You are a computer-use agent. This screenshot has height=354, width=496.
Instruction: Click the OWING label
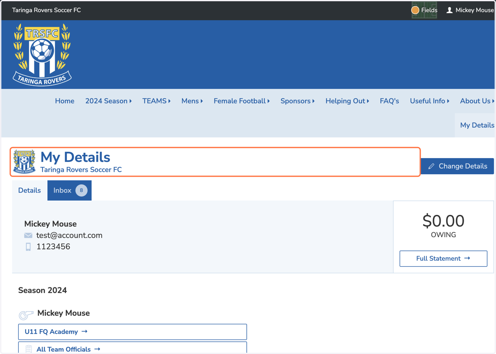tap(444, 235)
